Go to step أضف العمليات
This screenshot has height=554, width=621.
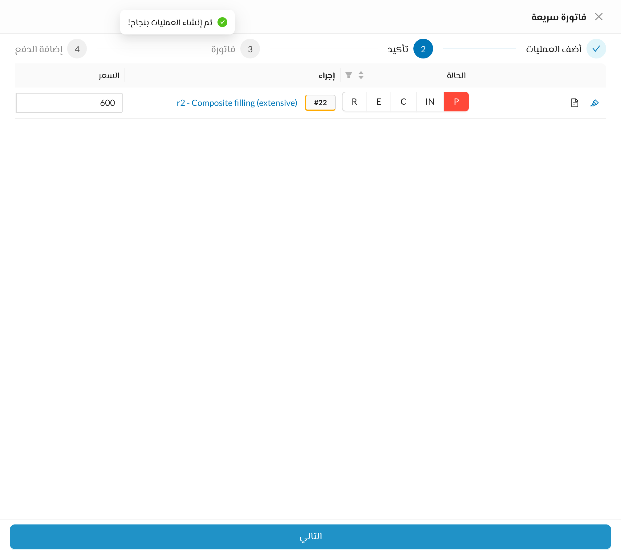tap(566, 49)
